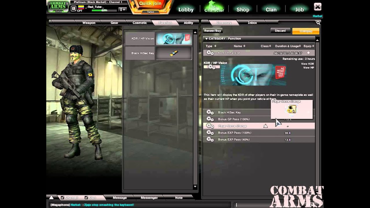Click the KDR / HP Vision preview image
This screenshot has height=208, width=370.
[x=253, y=75]
